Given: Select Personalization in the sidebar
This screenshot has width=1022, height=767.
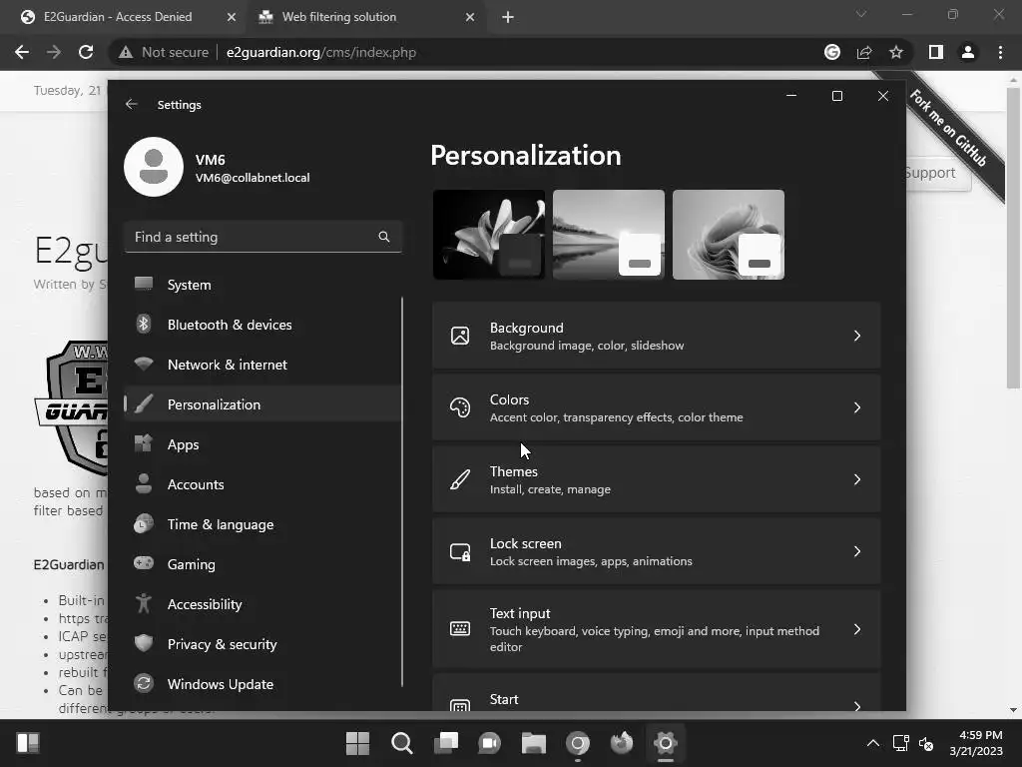Looking at the screenshot, I should pos(262,404).
